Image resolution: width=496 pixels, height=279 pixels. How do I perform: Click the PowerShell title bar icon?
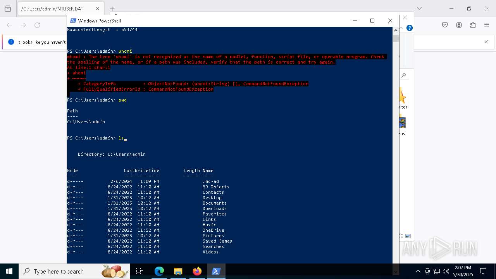[73, 21]
